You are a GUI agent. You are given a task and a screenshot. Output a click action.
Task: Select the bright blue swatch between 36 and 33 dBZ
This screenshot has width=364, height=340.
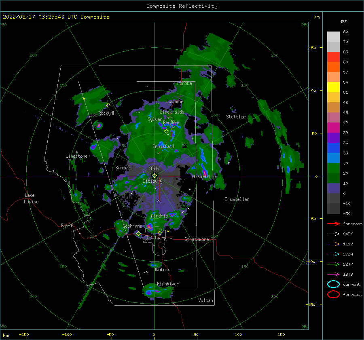(x=333, y=148)
